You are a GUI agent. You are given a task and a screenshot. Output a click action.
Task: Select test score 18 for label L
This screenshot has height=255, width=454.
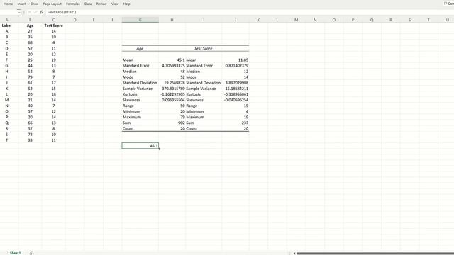tap(53, 94)
